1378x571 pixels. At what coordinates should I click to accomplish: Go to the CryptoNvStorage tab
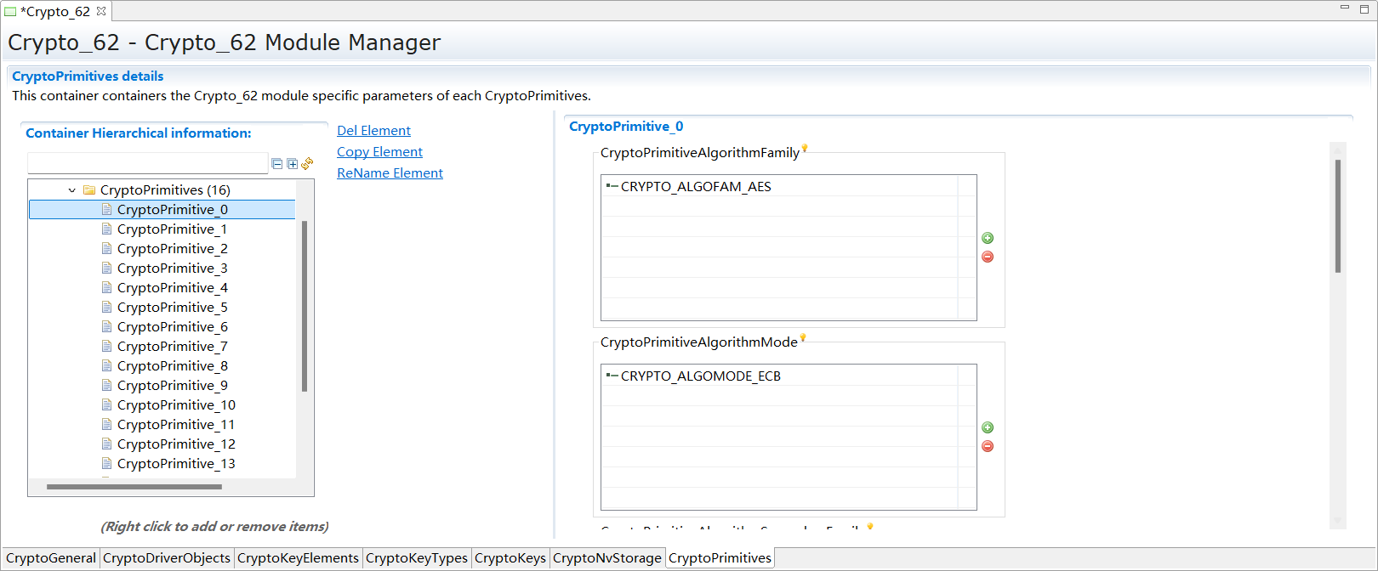coord(606,558)
